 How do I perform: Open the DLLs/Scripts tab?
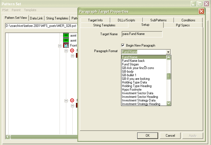coord(126,20)
